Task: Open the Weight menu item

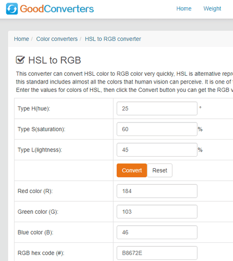Action: point(212,8)
